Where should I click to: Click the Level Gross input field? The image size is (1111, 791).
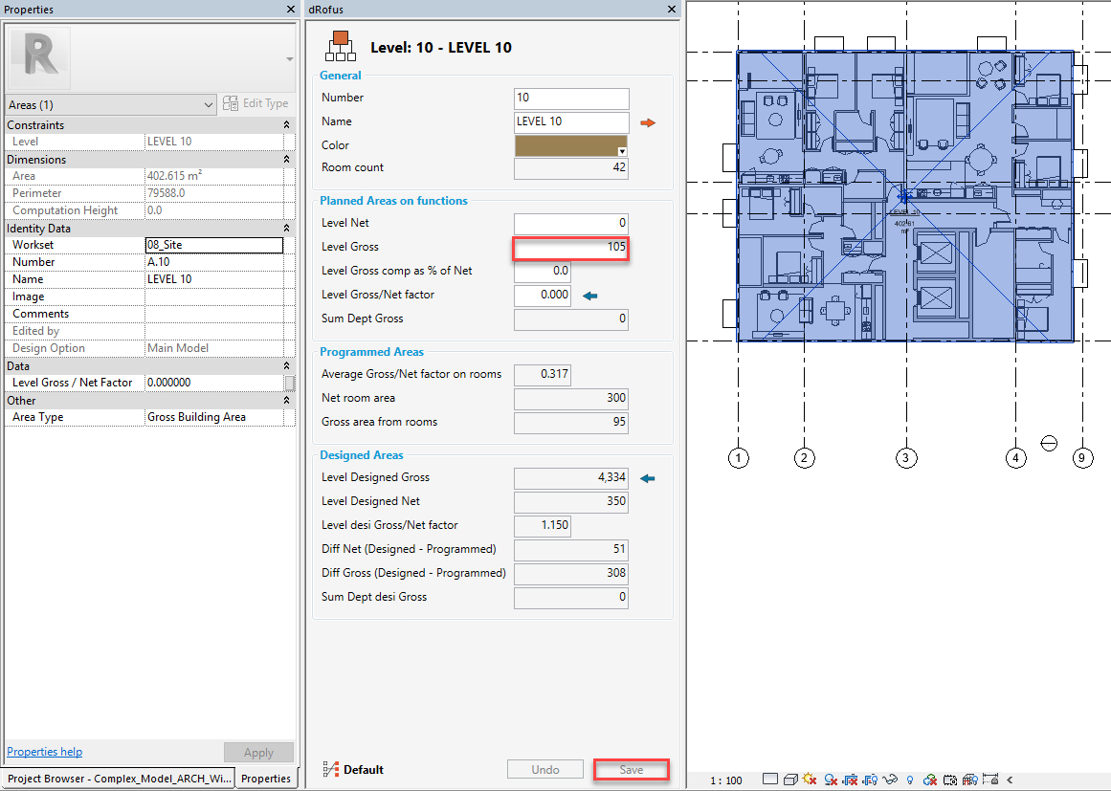pyautogui.click(x=570, y=248)
